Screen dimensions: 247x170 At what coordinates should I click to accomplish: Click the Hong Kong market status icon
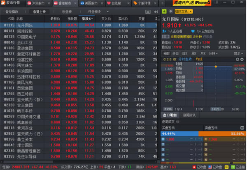coord(194,167)
